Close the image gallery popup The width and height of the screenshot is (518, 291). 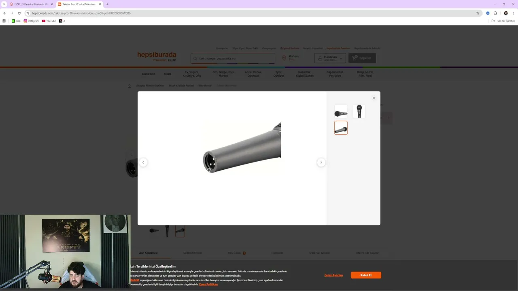[374, 98]
